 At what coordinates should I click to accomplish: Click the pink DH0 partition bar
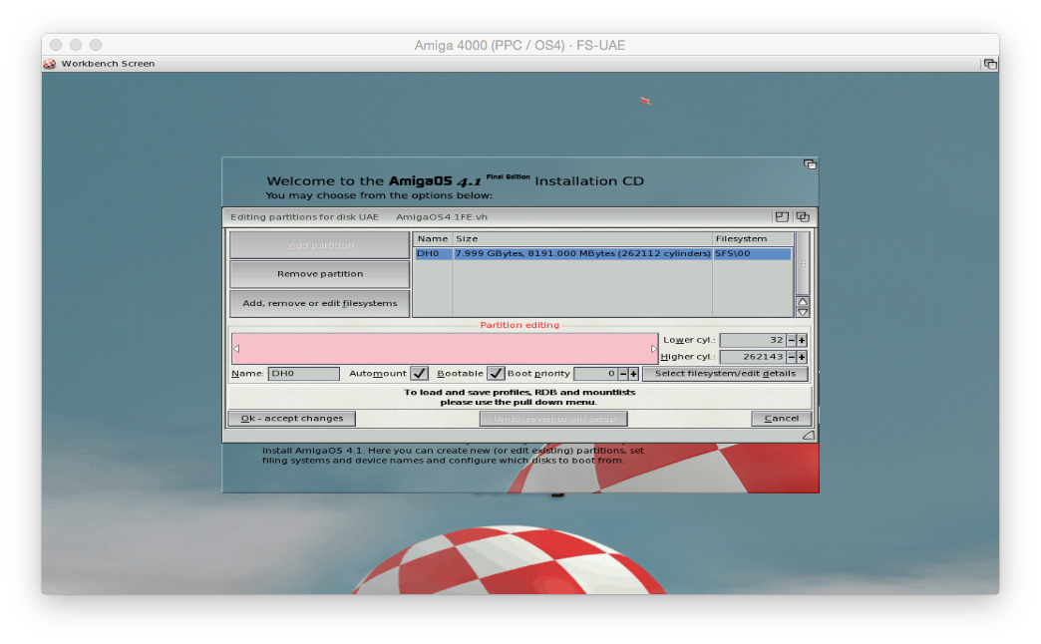[445, 349]
